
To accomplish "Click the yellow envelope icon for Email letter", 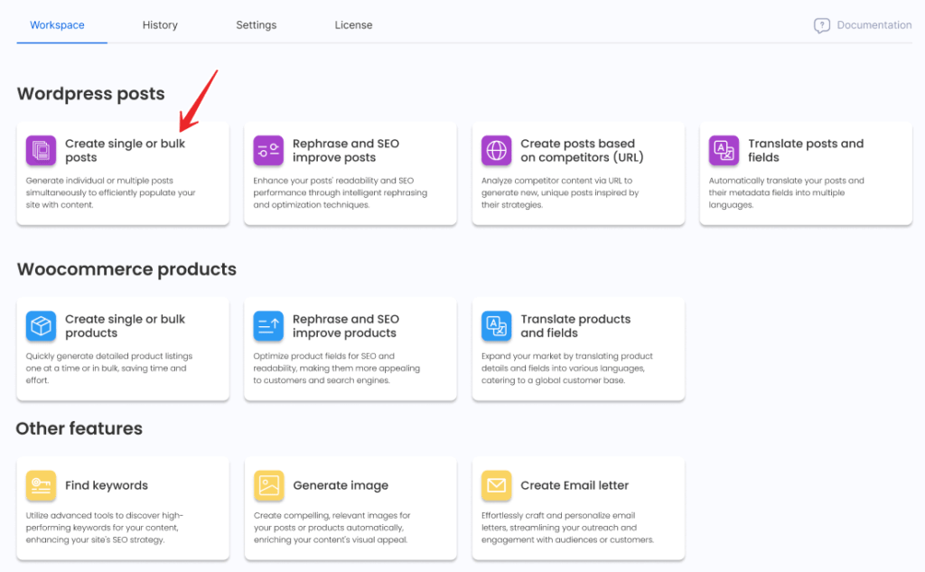I will pos(496,485).
